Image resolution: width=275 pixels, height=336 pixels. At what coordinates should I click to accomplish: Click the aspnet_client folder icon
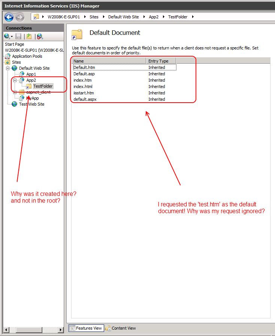(x=22, y=92)
